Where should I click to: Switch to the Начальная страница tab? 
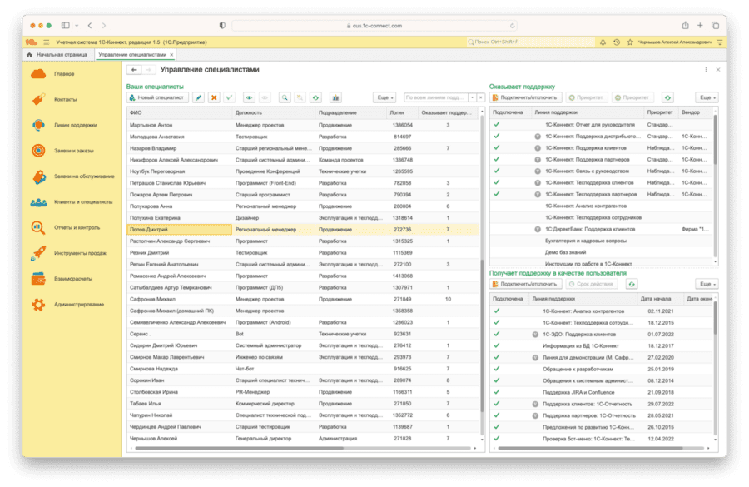pyautogui.click(x=57, y=54)
